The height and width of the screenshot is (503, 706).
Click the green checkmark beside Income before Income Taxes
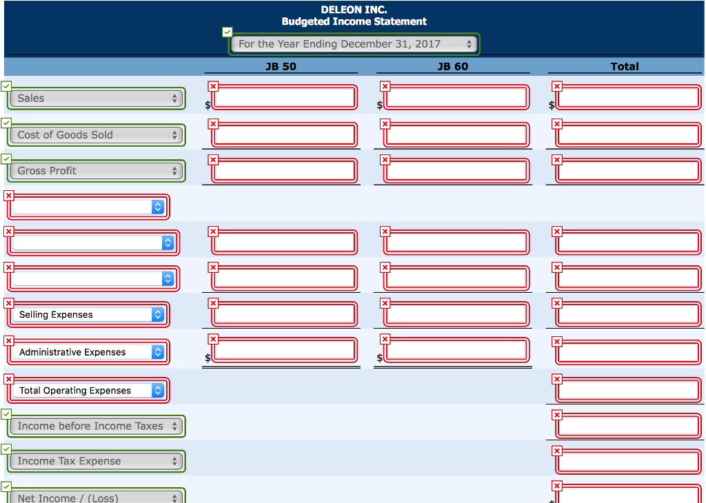[x=6, y=414]
